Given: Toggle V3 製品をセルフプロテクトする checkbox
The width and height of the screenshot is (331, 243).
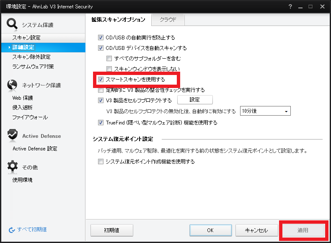Looking at the screenshot, I should [101, 100].
